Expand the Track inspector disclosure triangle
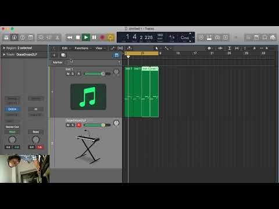 [x=4, y=55]
